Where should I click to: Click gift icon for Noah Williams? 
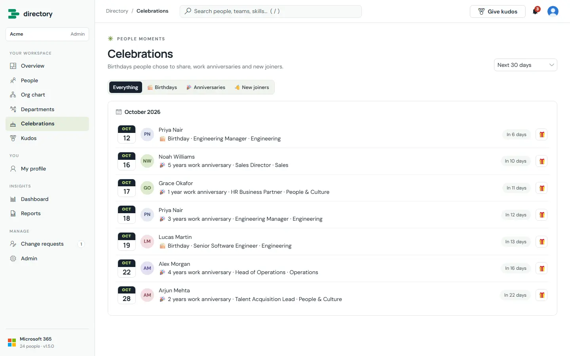click(541, 161)
